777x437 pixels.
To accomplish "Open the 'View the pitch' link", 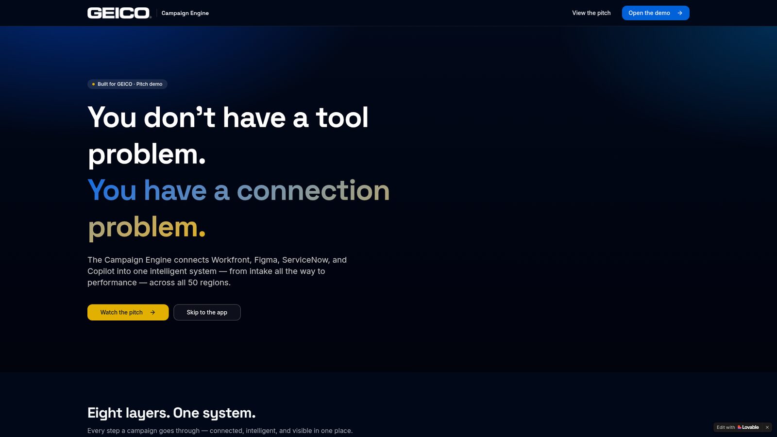I will [591, 13].
